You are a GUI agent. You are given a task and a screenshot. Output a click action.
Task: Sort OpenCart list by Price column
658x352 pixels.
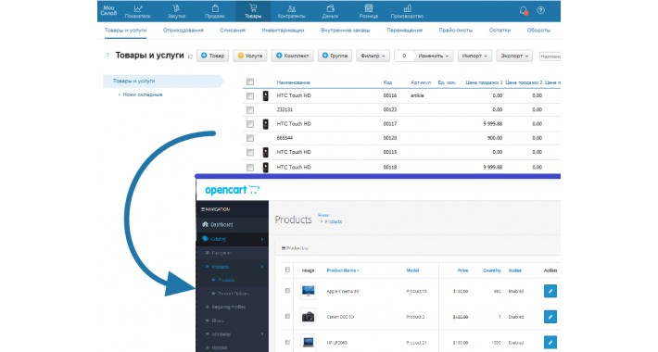point(462,270)
